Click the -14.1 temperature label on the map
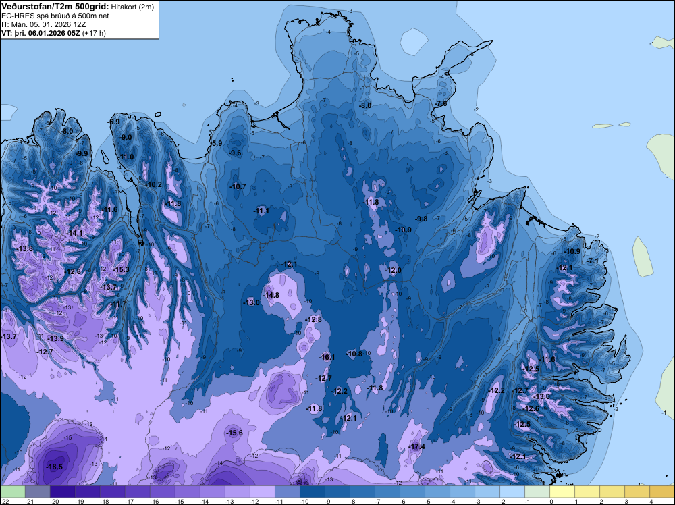 [74, 233]
